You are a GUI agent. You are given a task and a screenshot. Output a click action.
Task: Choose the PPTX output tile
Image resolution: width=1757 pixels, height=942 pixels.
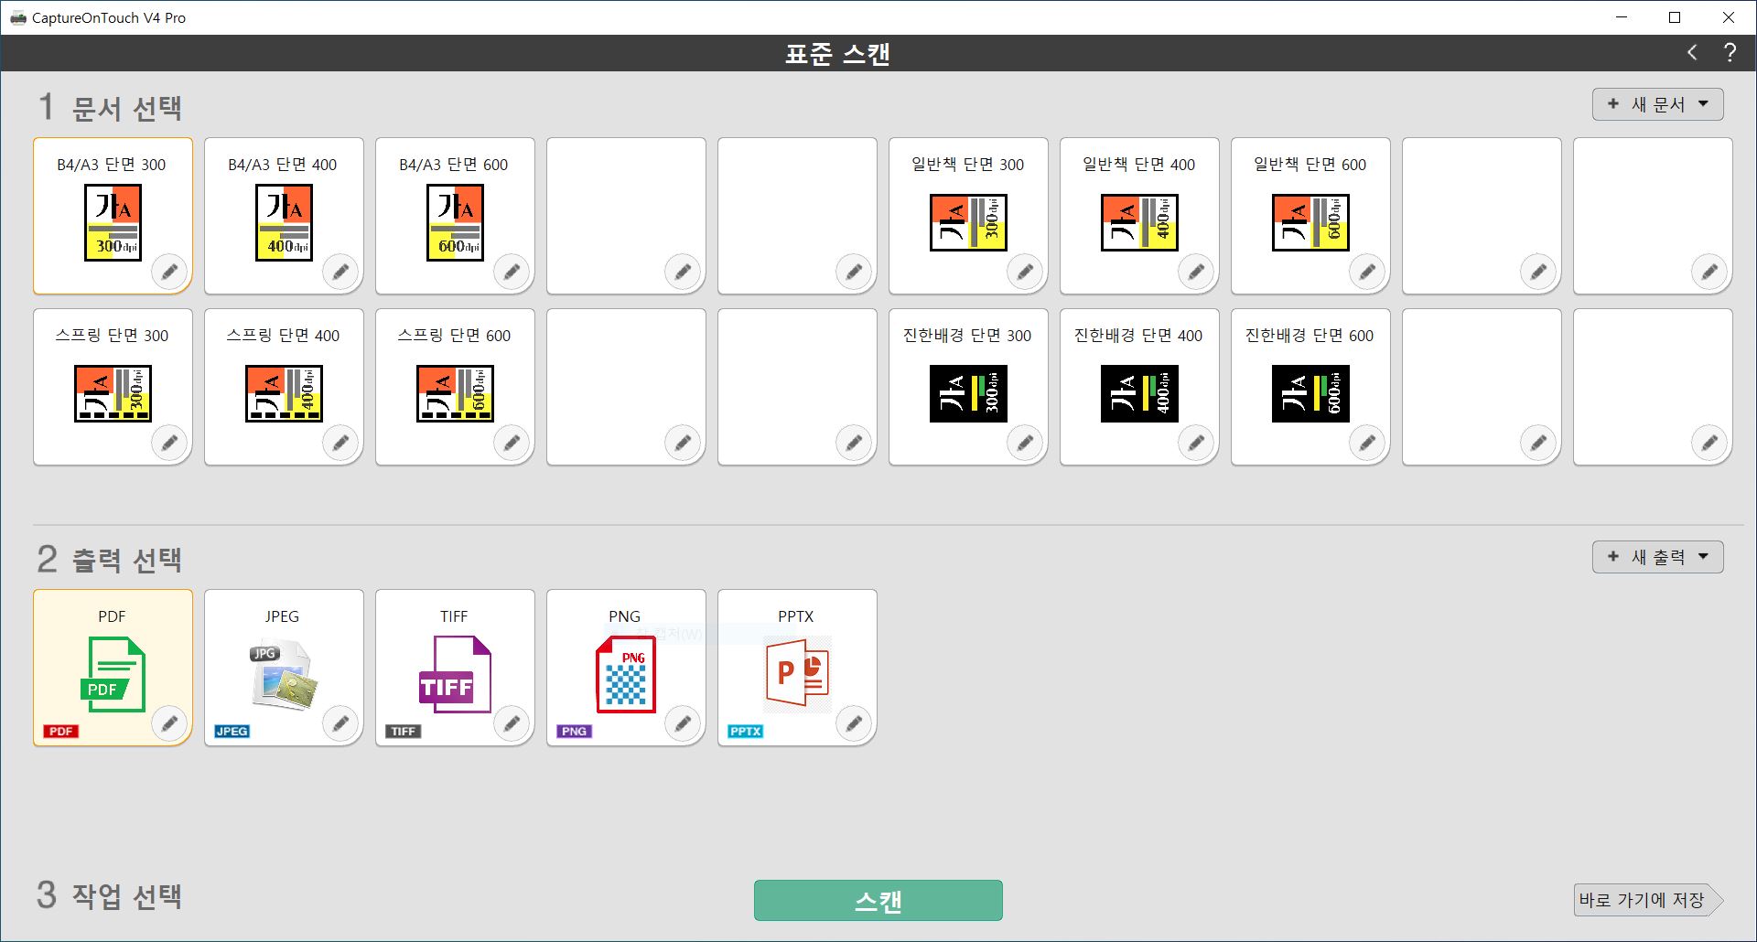pyautogui.click(x=796, y=667)
